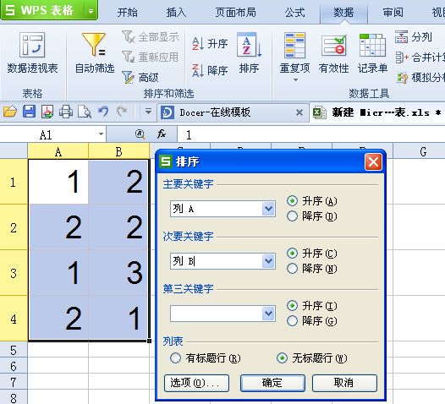Switch to the 新建 Micr…表.xls document tab
Image resolution: width=445 pixels, height=404 pixels.
pos(376,112)
